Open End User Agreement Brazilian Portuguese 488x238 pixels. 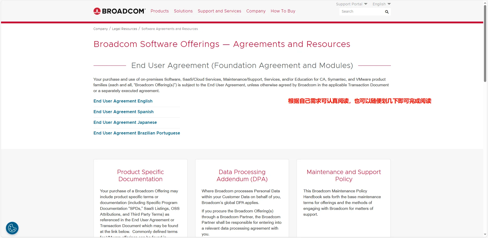[x=137, y=133]
